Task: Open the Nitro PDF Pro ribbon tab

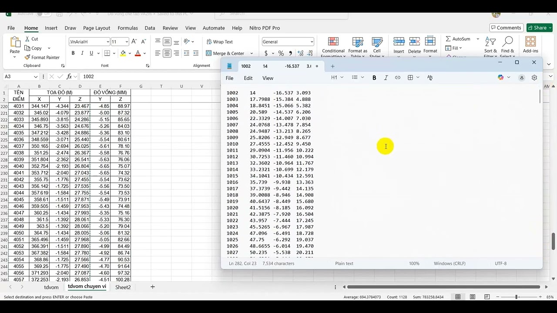Action: tap(265, 28)
